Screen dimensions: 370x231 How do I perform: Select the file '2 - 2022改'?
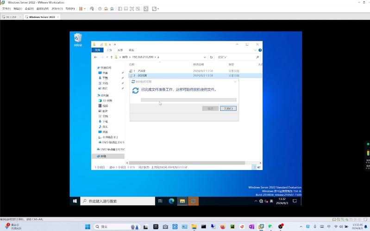tap(140, 76)
